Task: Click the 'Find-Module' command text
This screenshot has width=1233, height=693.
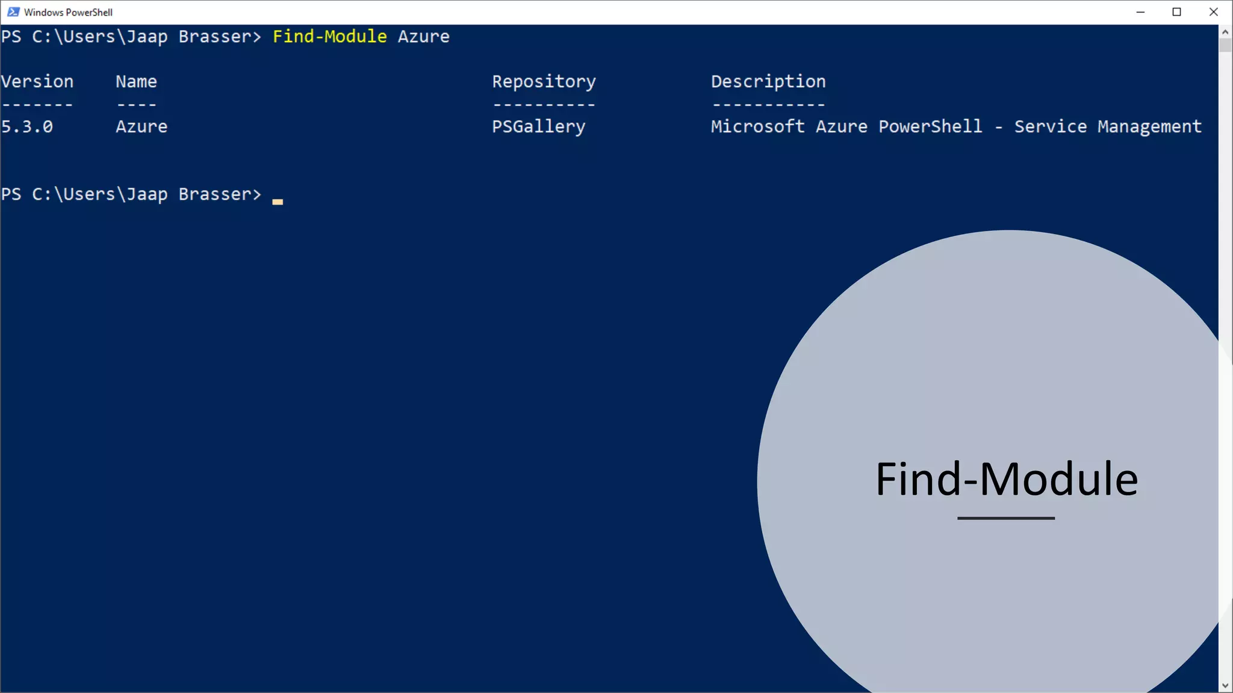Action: [329, 37]
